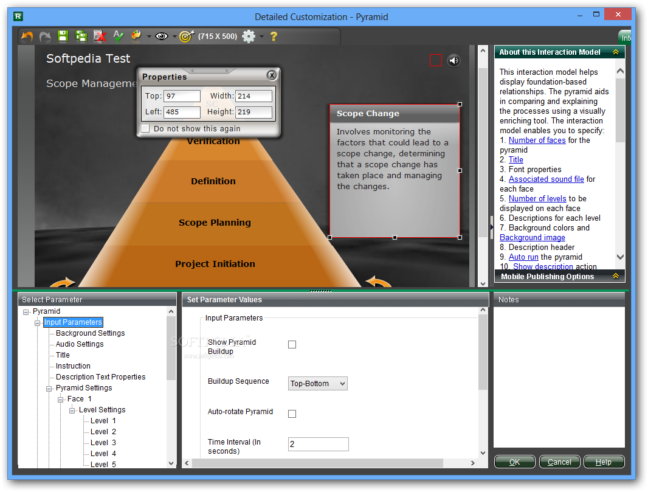Click the red outlined square in preview
Screen dimensions: 648x492
(x=436, y=60)
